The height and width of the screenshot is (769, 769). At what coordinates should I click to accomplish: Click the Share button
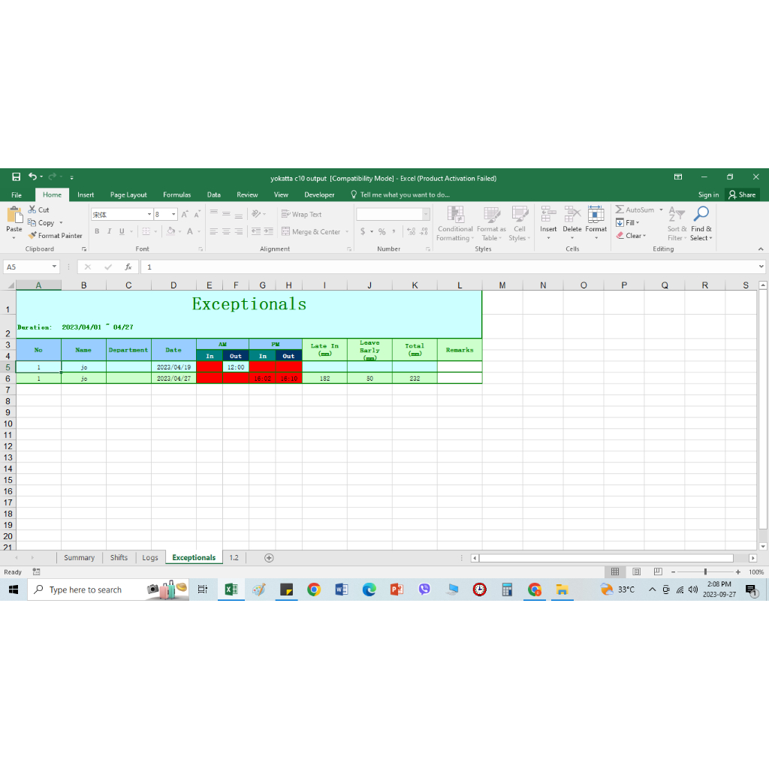point(742,195)
